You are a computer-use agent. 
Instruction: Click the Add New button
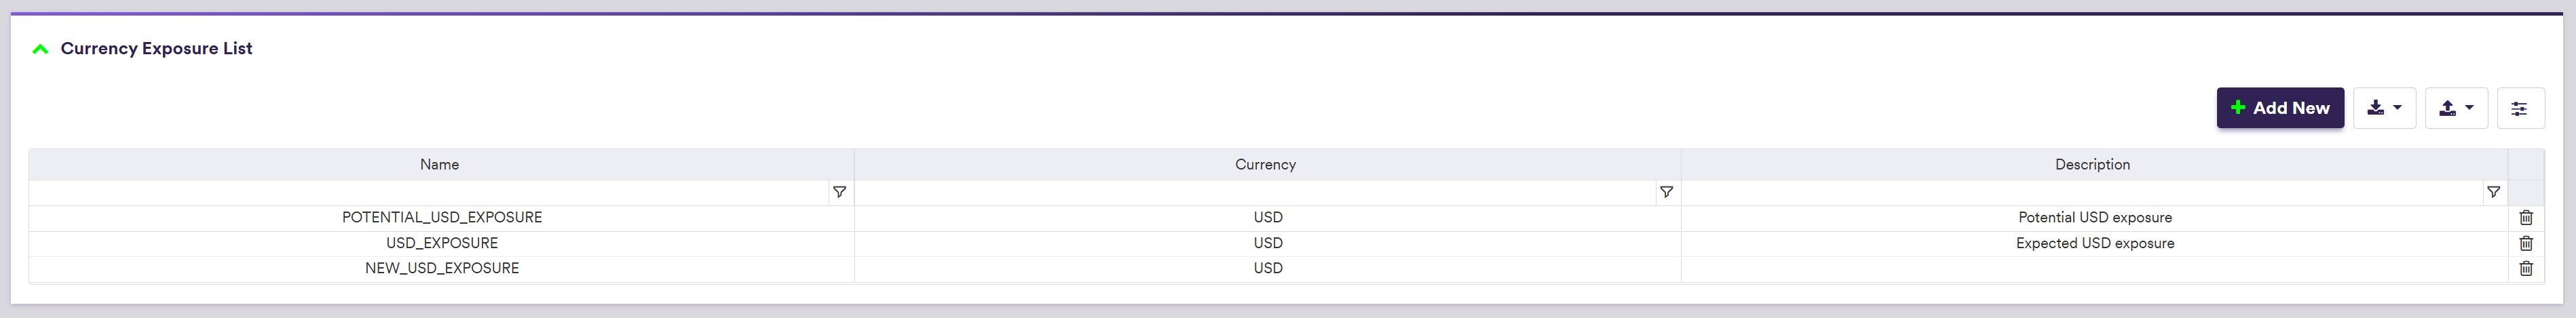(x=2279, y=108)
